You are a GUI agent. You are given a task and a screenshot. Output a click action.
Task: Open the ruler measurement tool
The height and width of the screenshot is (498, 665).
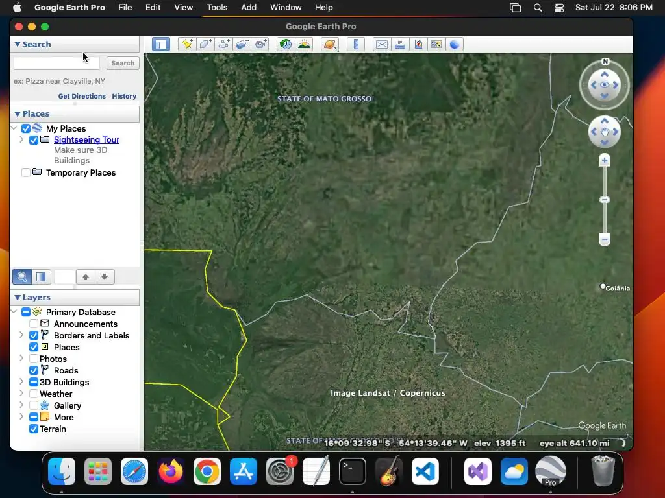[x=356, y=44]
